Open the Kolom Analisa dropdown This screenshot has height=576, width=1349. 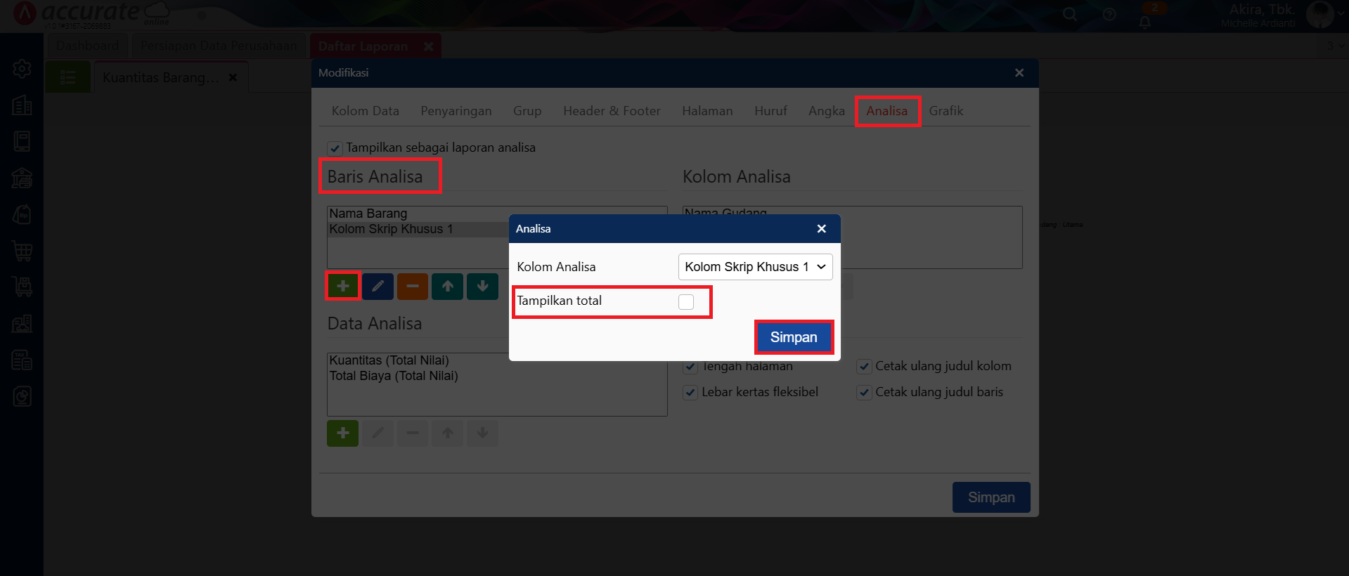755,267
